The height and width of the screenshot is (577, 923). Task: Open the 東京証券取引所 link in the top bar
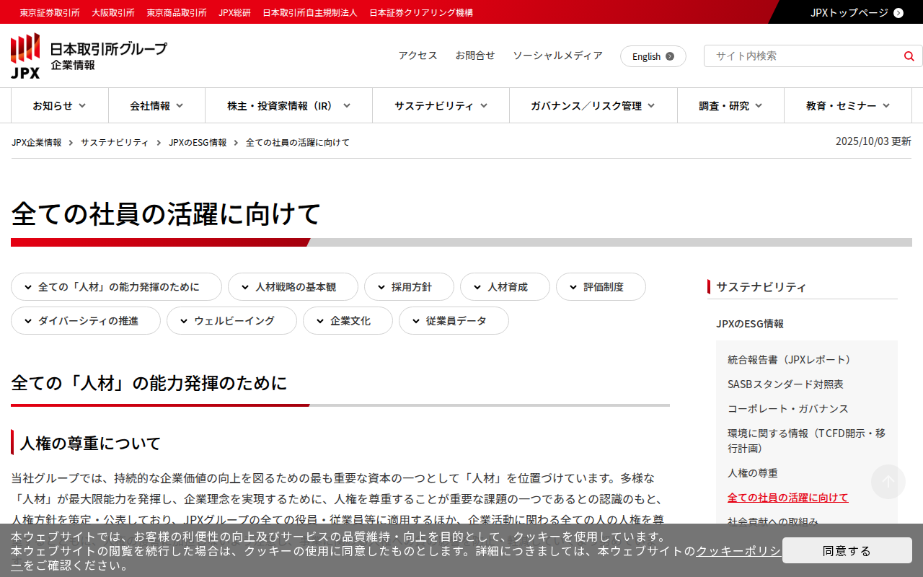pos(50,12)
